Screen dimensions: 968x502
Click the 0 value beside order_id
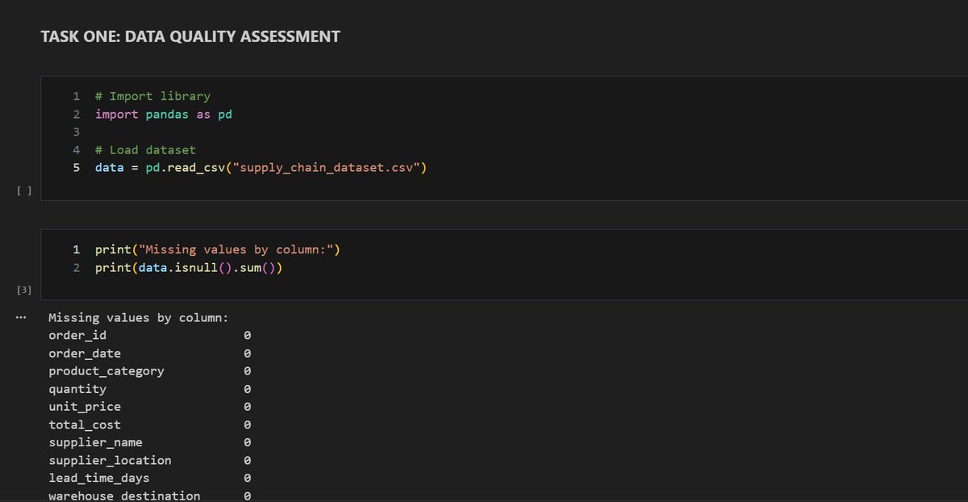[248, 335]
